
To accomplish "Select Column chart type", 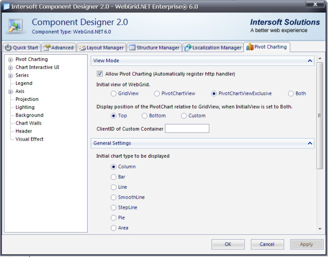I will [113, 167].
